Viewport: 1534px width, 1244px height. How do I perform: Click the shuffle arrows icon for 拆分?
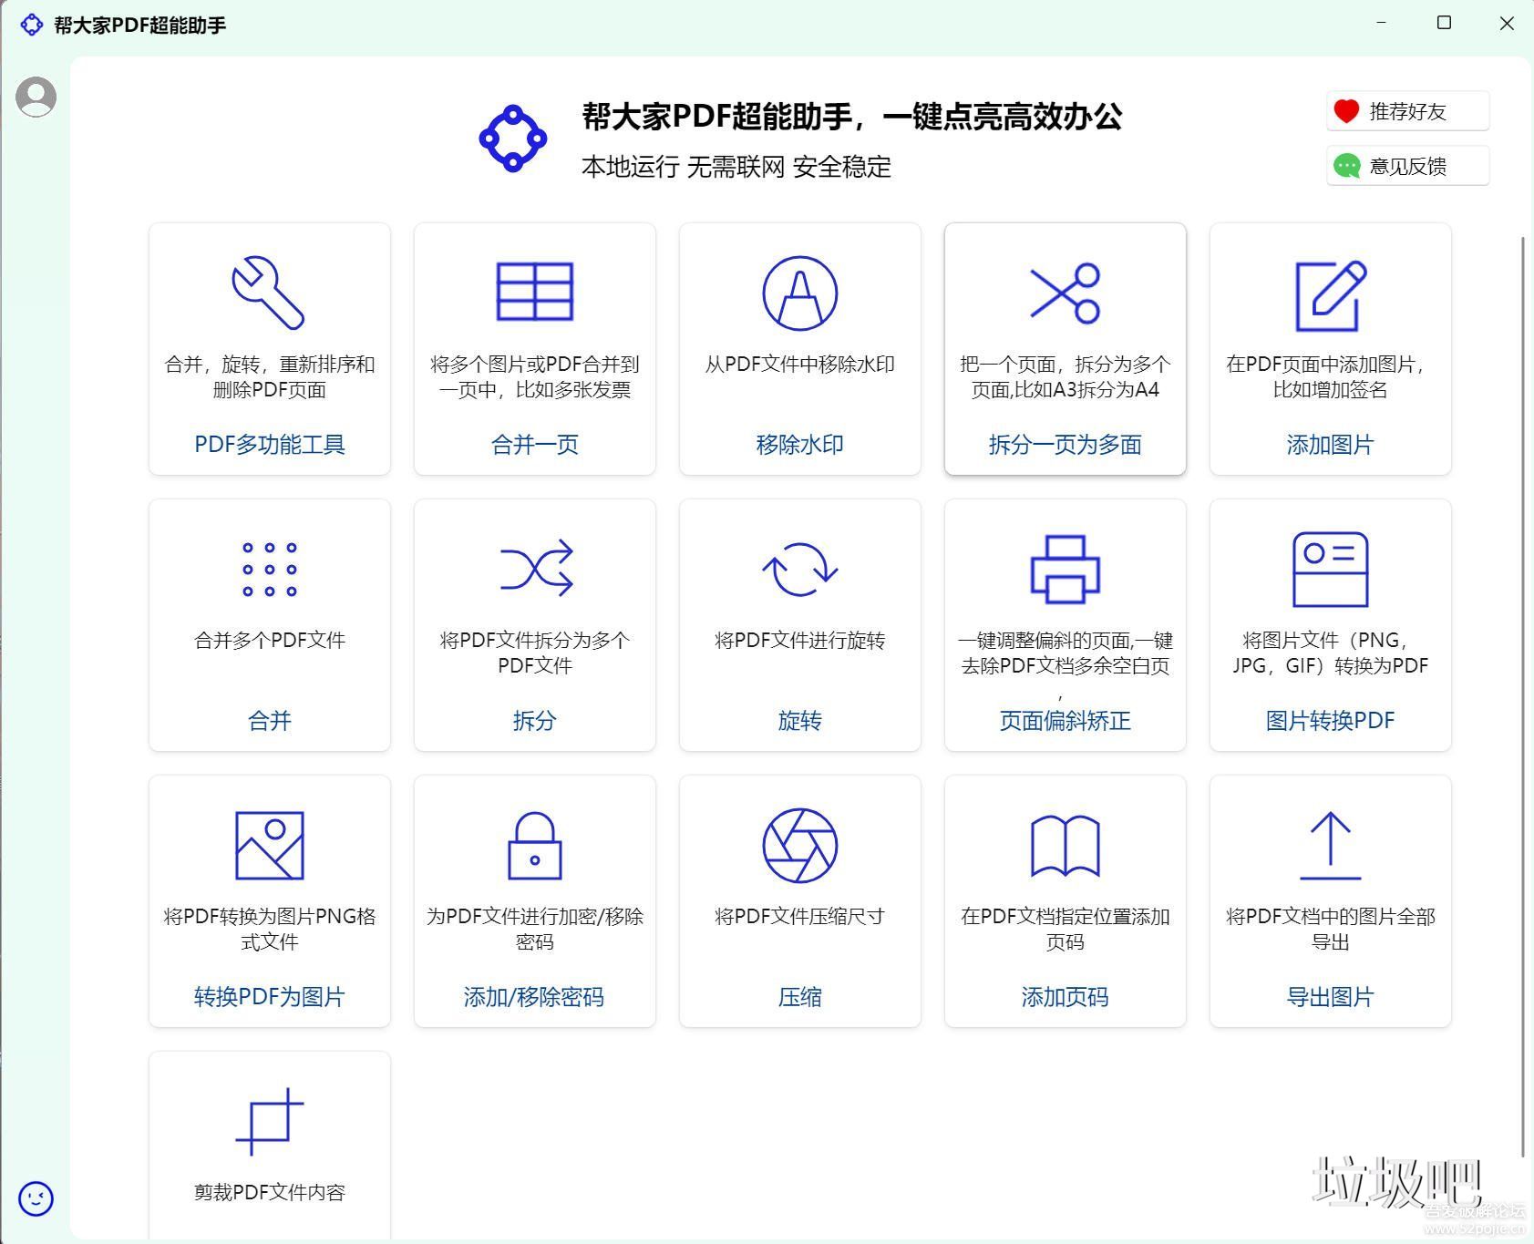[534, 569]
